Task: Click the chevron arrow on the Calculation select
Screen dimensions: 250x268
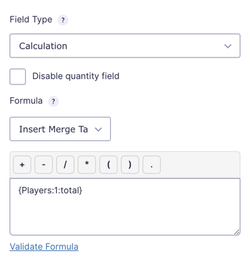Action: click(228, 46)
